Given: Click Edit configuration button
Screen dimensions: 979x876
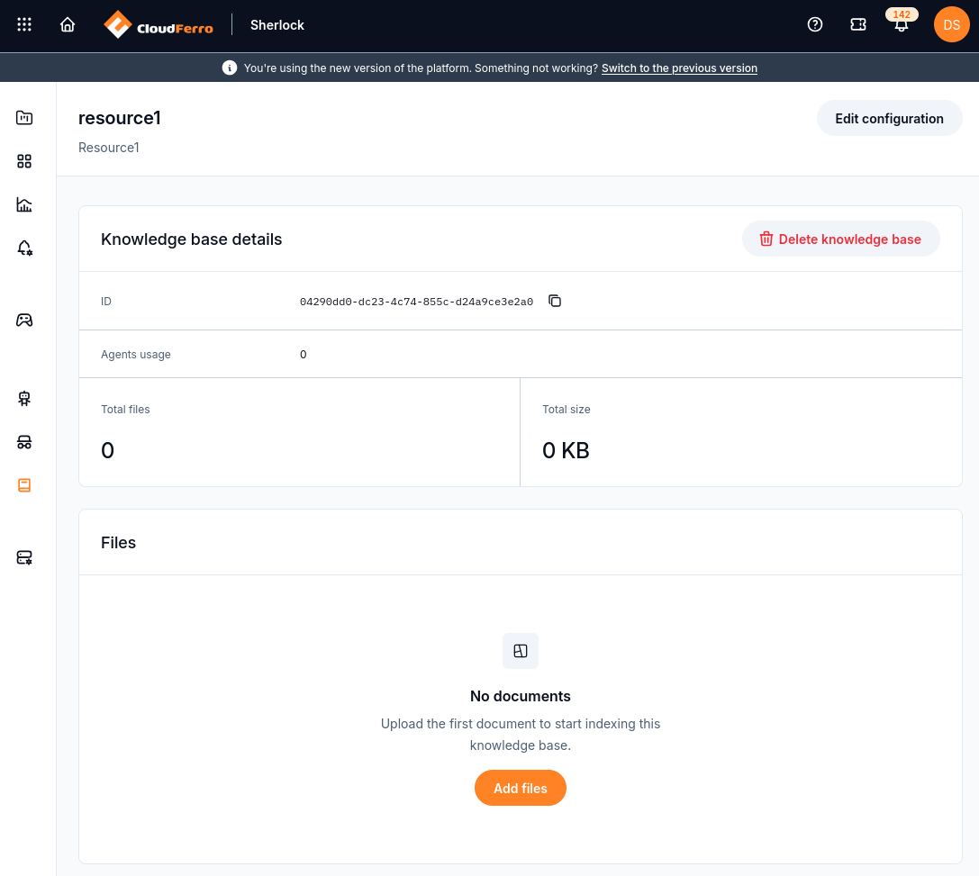Looking at the screenshot, I should coord(889,119).
